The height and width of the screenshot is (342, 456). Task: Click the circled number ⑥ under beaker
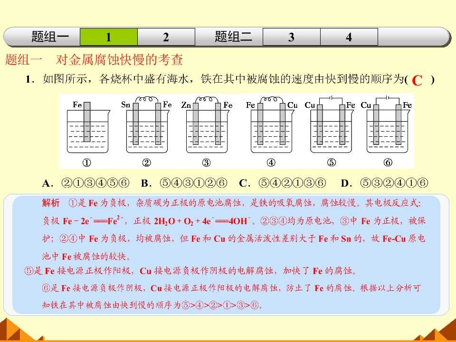(x=388, y=162)
